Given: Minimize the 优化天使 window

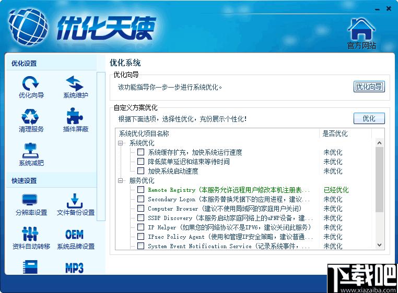Looking at the screenshot, I should (378, 9).
